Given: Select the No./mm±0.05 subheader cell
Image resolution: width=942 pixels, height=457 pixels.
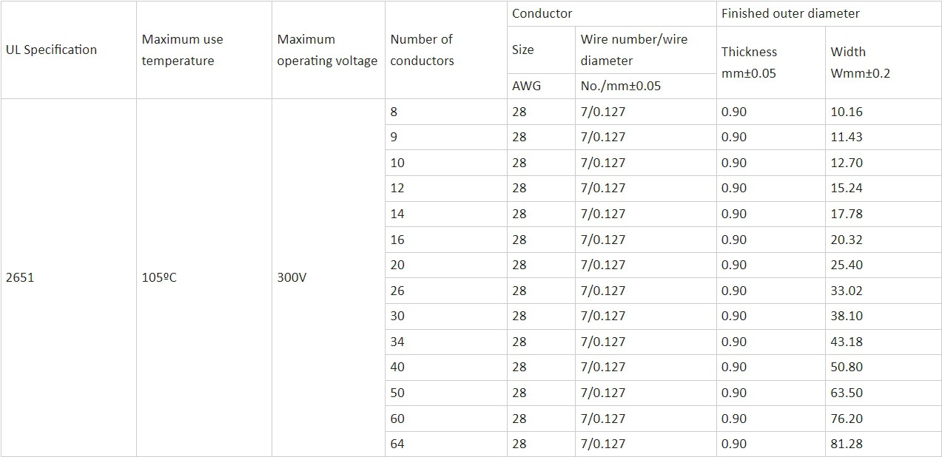Looking at the screenshot, I should pyautogui.click(x=620, y=86).
